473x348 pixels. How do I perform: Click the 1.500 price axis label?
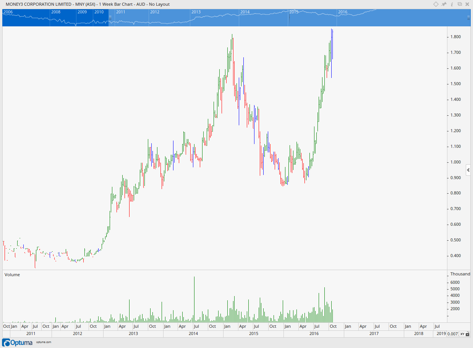pyautogui.click(x=455, y=84)
